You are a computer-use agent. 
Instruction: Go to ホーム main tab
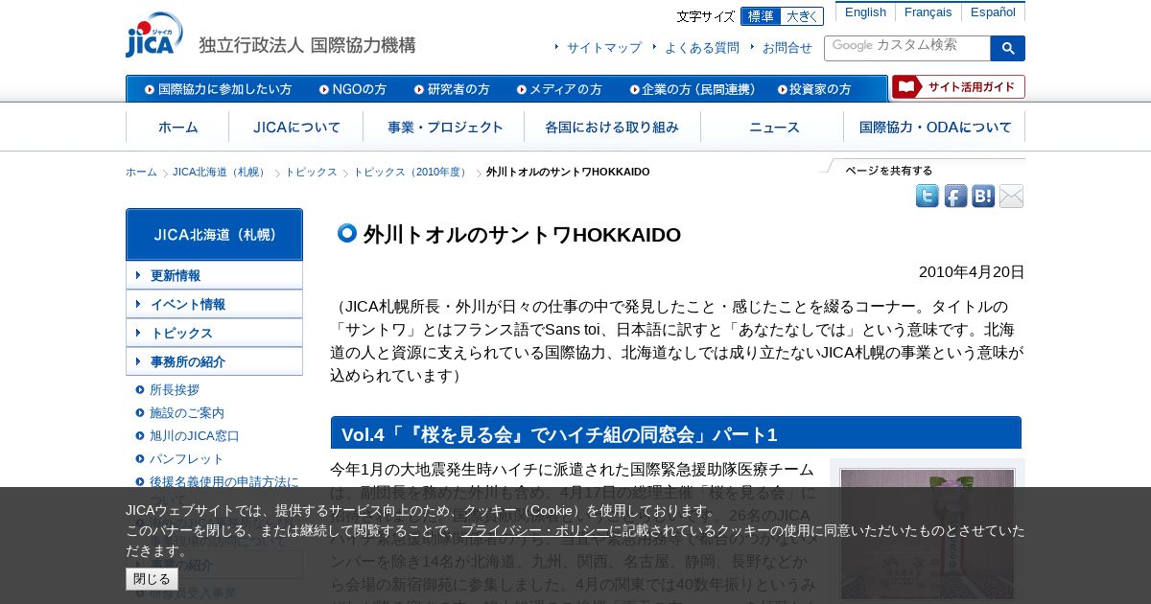click(x=177, y=127)
